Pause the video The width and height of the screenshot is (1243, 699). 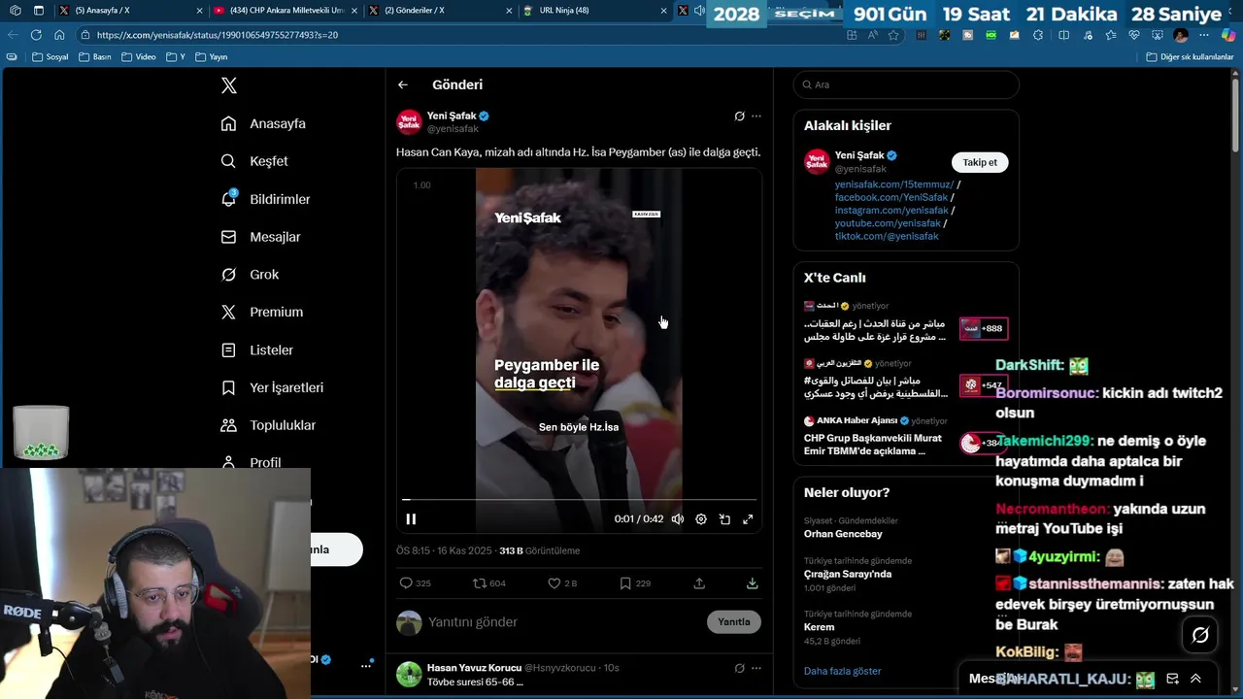[411, 519]
